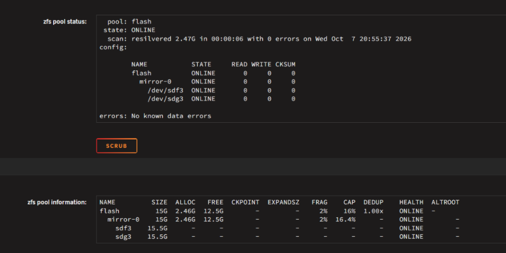
Task: Click the /dev/sdf3 device entry
Action: click(165, 90)
